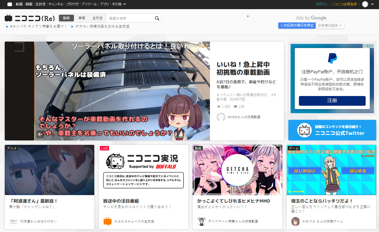Viewport: 379px width, 232px height.
Task: Switch search type to 静画
Action: click(x=82, y=18)
